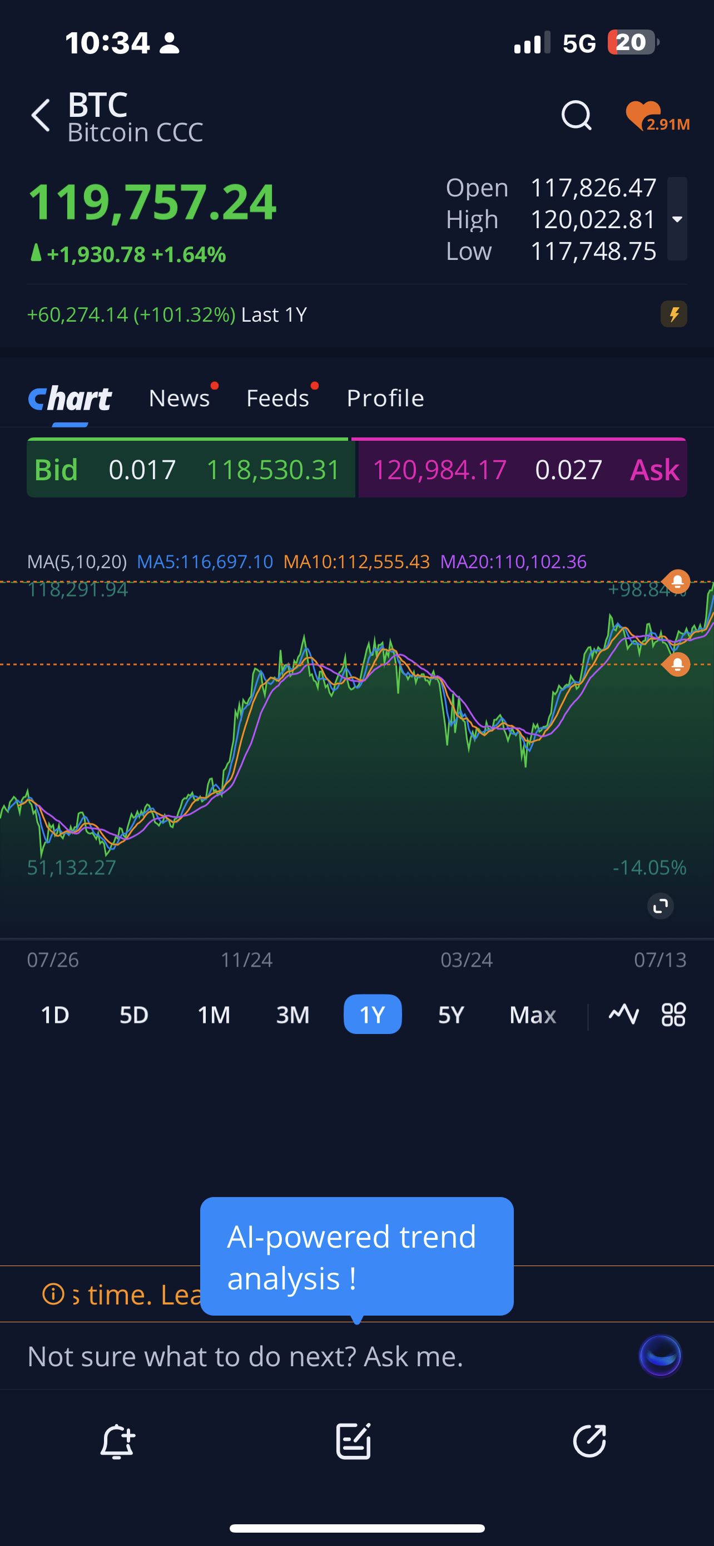Select the 3M time range
Image resolution: width=714 pixels, height=1546 pixels.
coord(292,1015)
